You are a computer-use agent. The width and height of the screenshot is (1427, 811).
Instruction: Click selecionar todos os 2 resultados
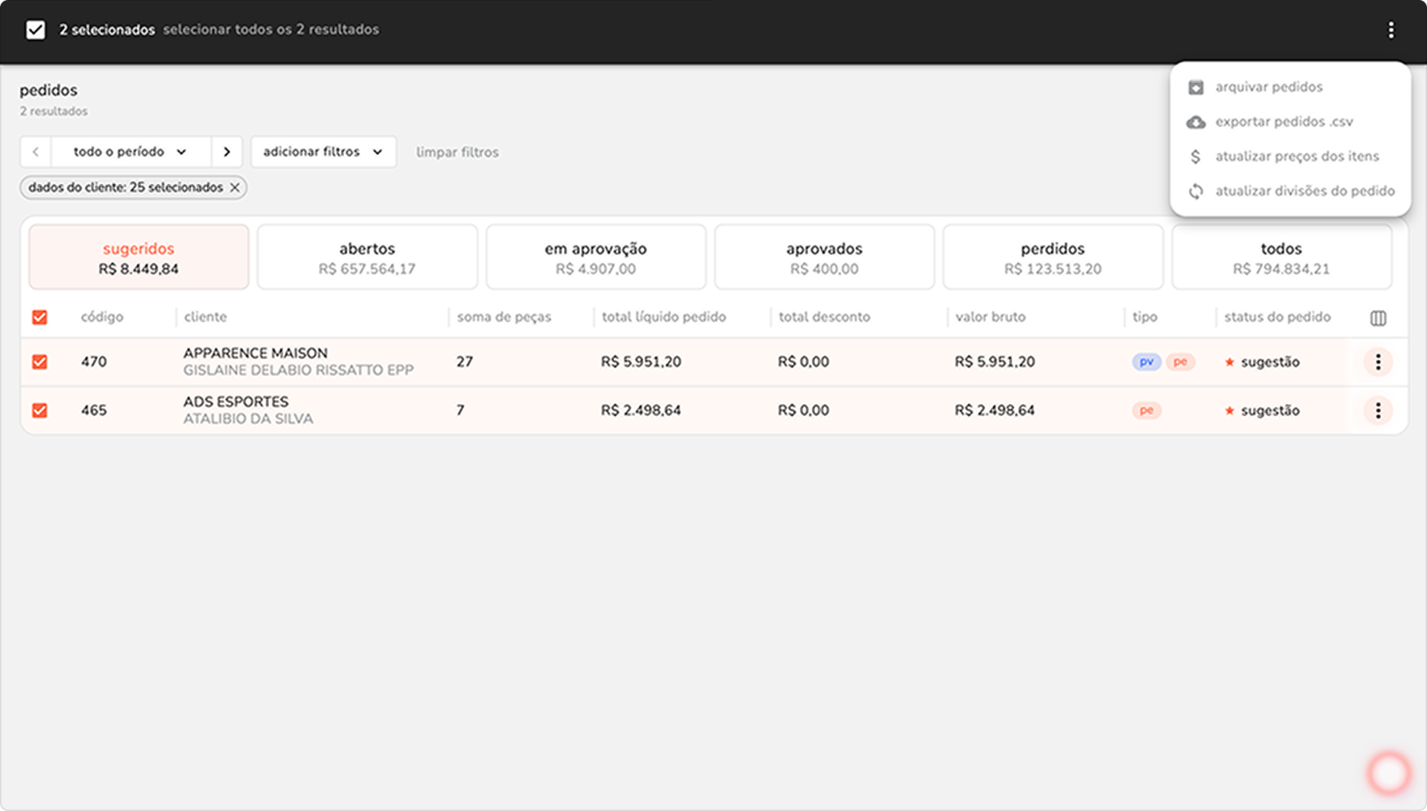coord(271,30)
